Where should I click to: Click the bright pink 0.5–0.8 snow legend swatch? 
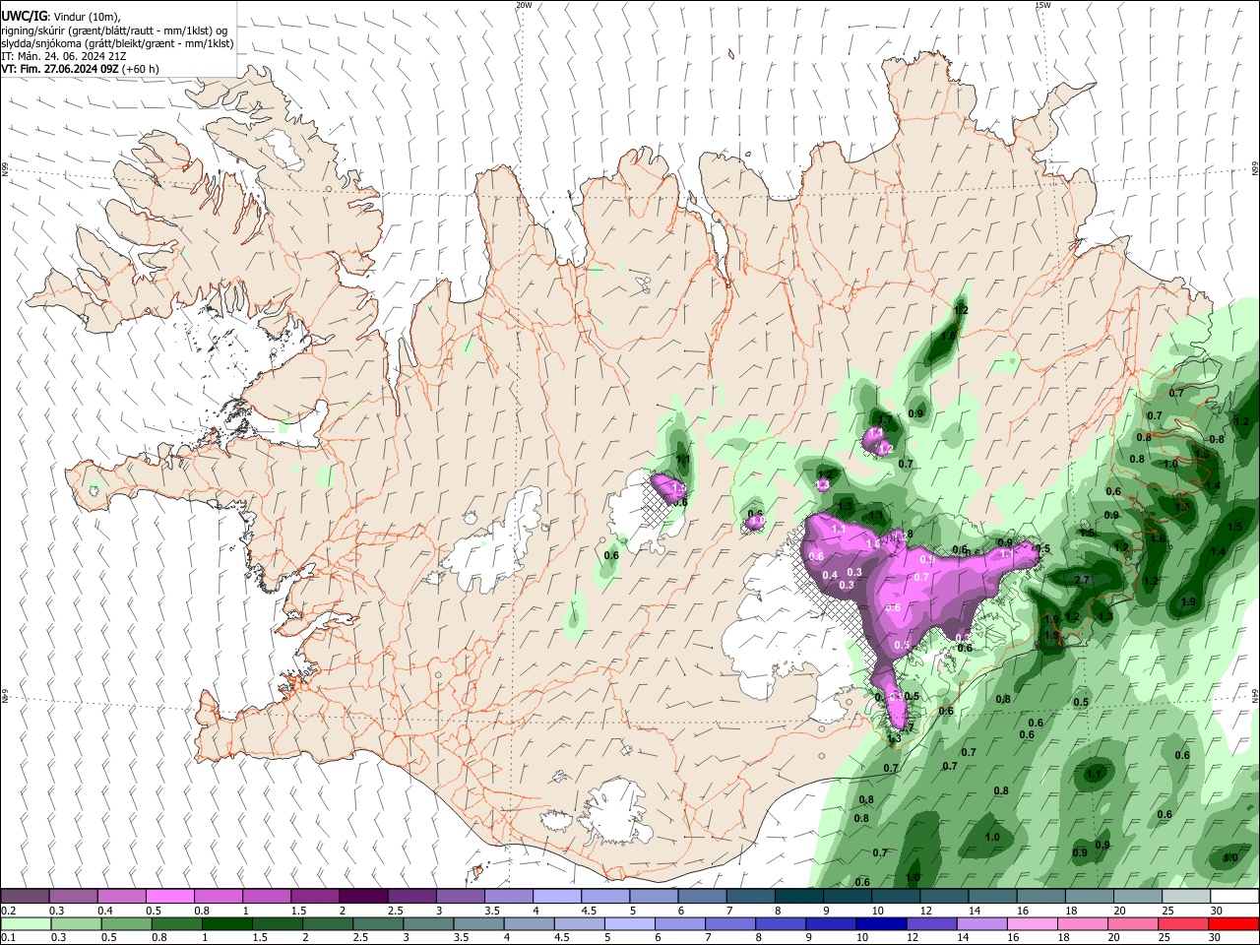click(169, 897)
